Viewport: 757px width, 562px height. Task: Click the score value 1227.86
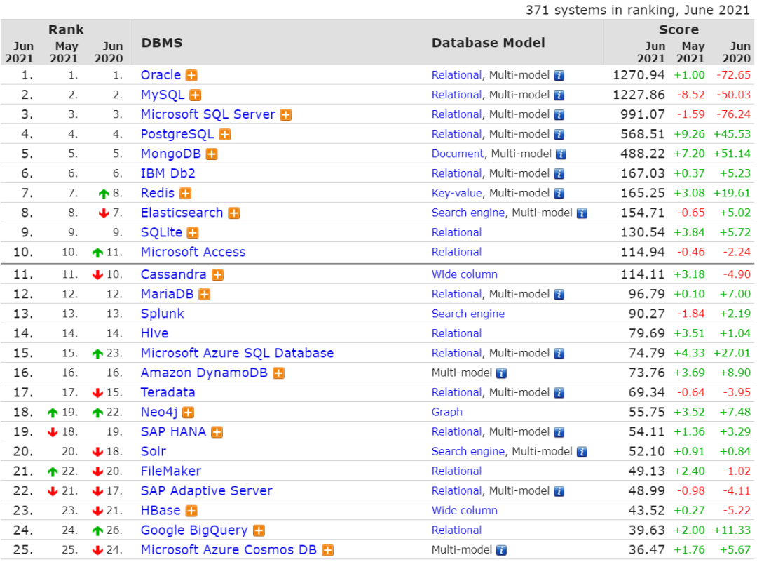click(x=639, y=95)
